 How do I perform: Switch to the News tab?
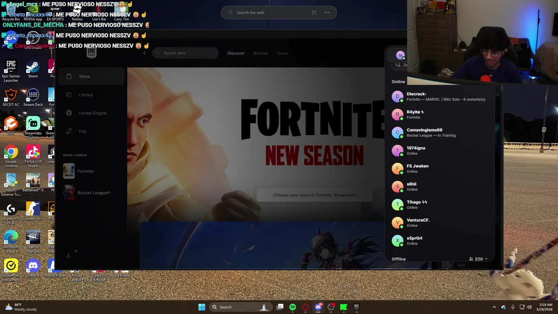point(282,53)
